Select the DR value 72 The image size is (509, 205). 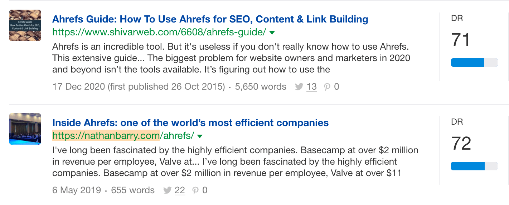461,144
